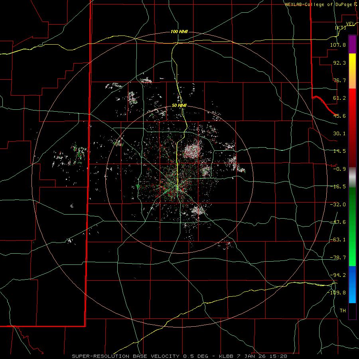Viewport: 359px width, 359px height.
Task: Click the -94.2 velocity scale value
Action: (x=338, y=275)
